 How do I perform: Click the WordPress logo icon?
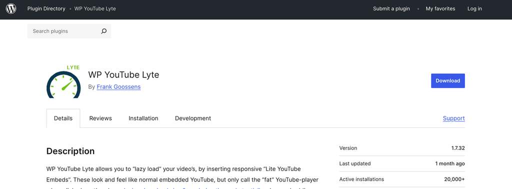click(11, 9)
